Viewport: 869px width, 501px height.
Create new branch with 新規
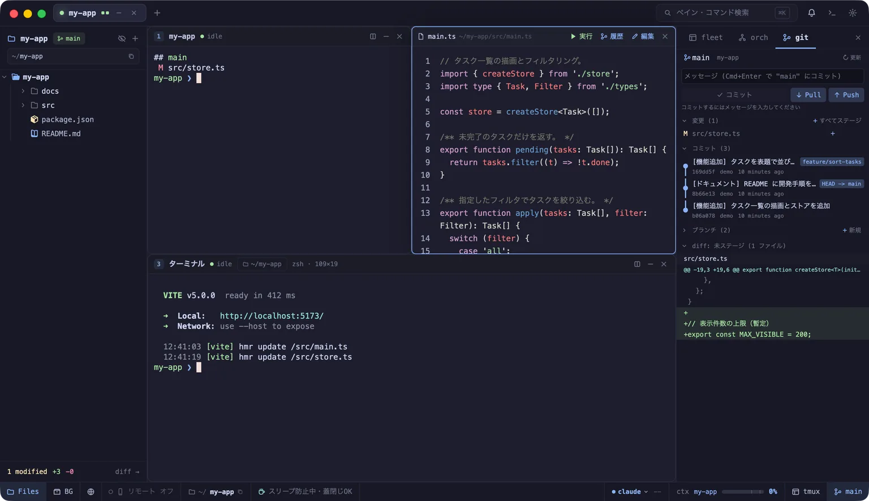pos(852,230)
